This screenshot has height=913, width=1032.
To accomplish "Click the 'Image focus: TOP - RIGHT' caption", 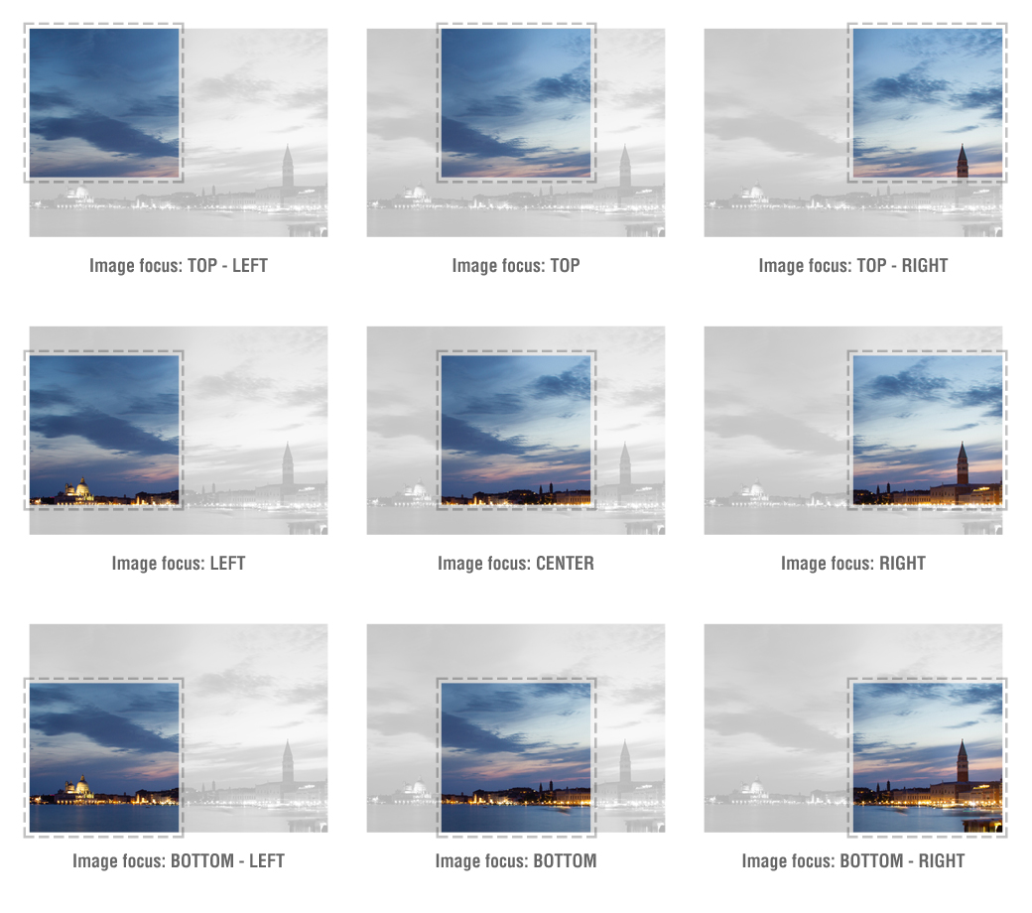I will [853, 265].
